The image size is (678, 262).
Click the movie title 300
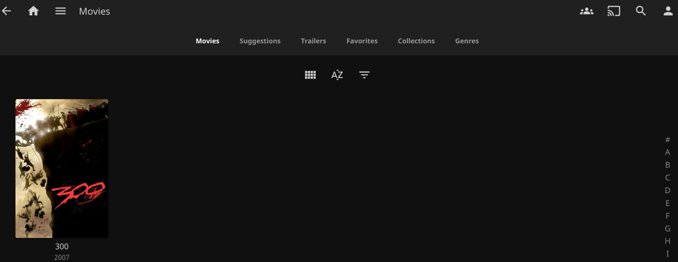tap(61, 247)
